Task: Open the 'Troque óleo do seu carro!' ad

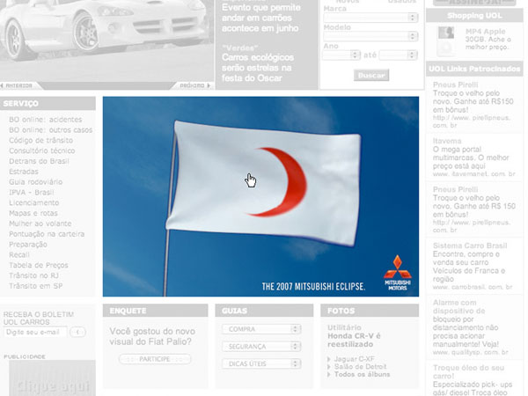Action: click(x=473, y=380)
